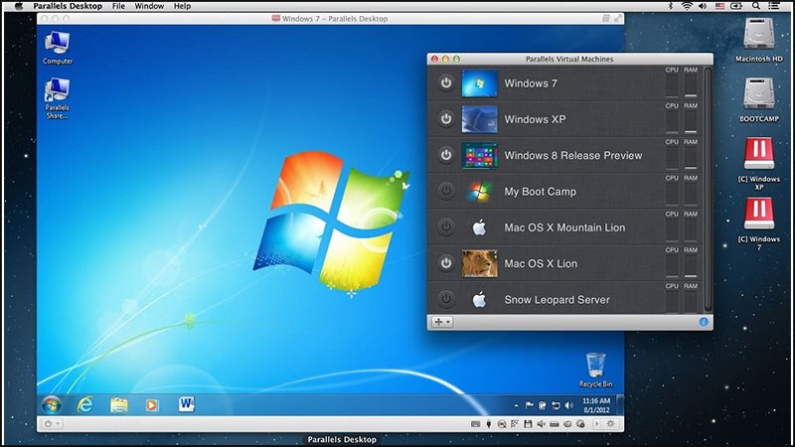
Task: Open Notification Center list icon
Action: [774, 6]
